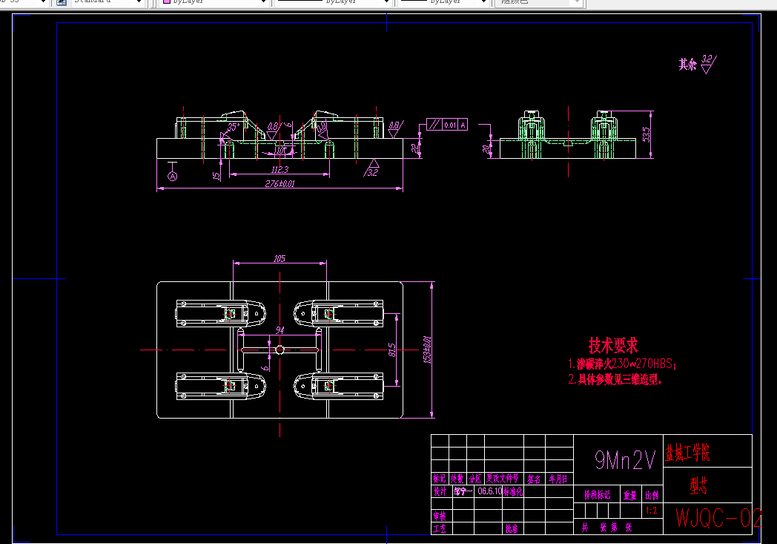
Task: Select the 批准 title block cell
Action: pyautogui.click(x=512, y=528)
